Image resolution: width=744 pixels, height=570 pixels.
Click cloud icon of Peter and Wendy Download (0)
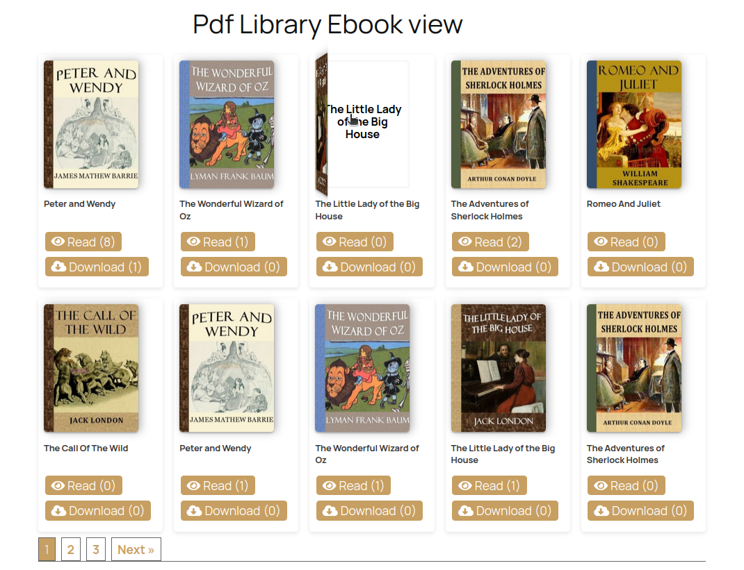click(194, 511)
